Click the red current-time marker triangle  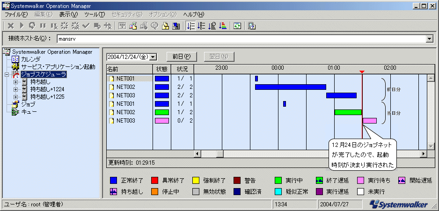pos(362,72)
